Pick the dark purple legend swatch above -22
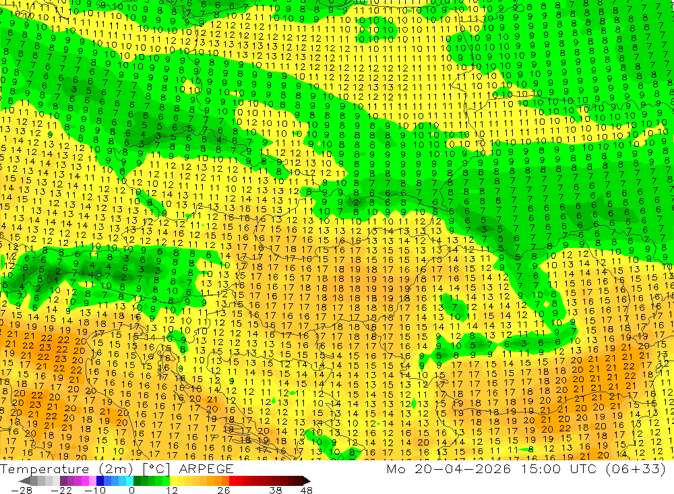 point(63,481)
